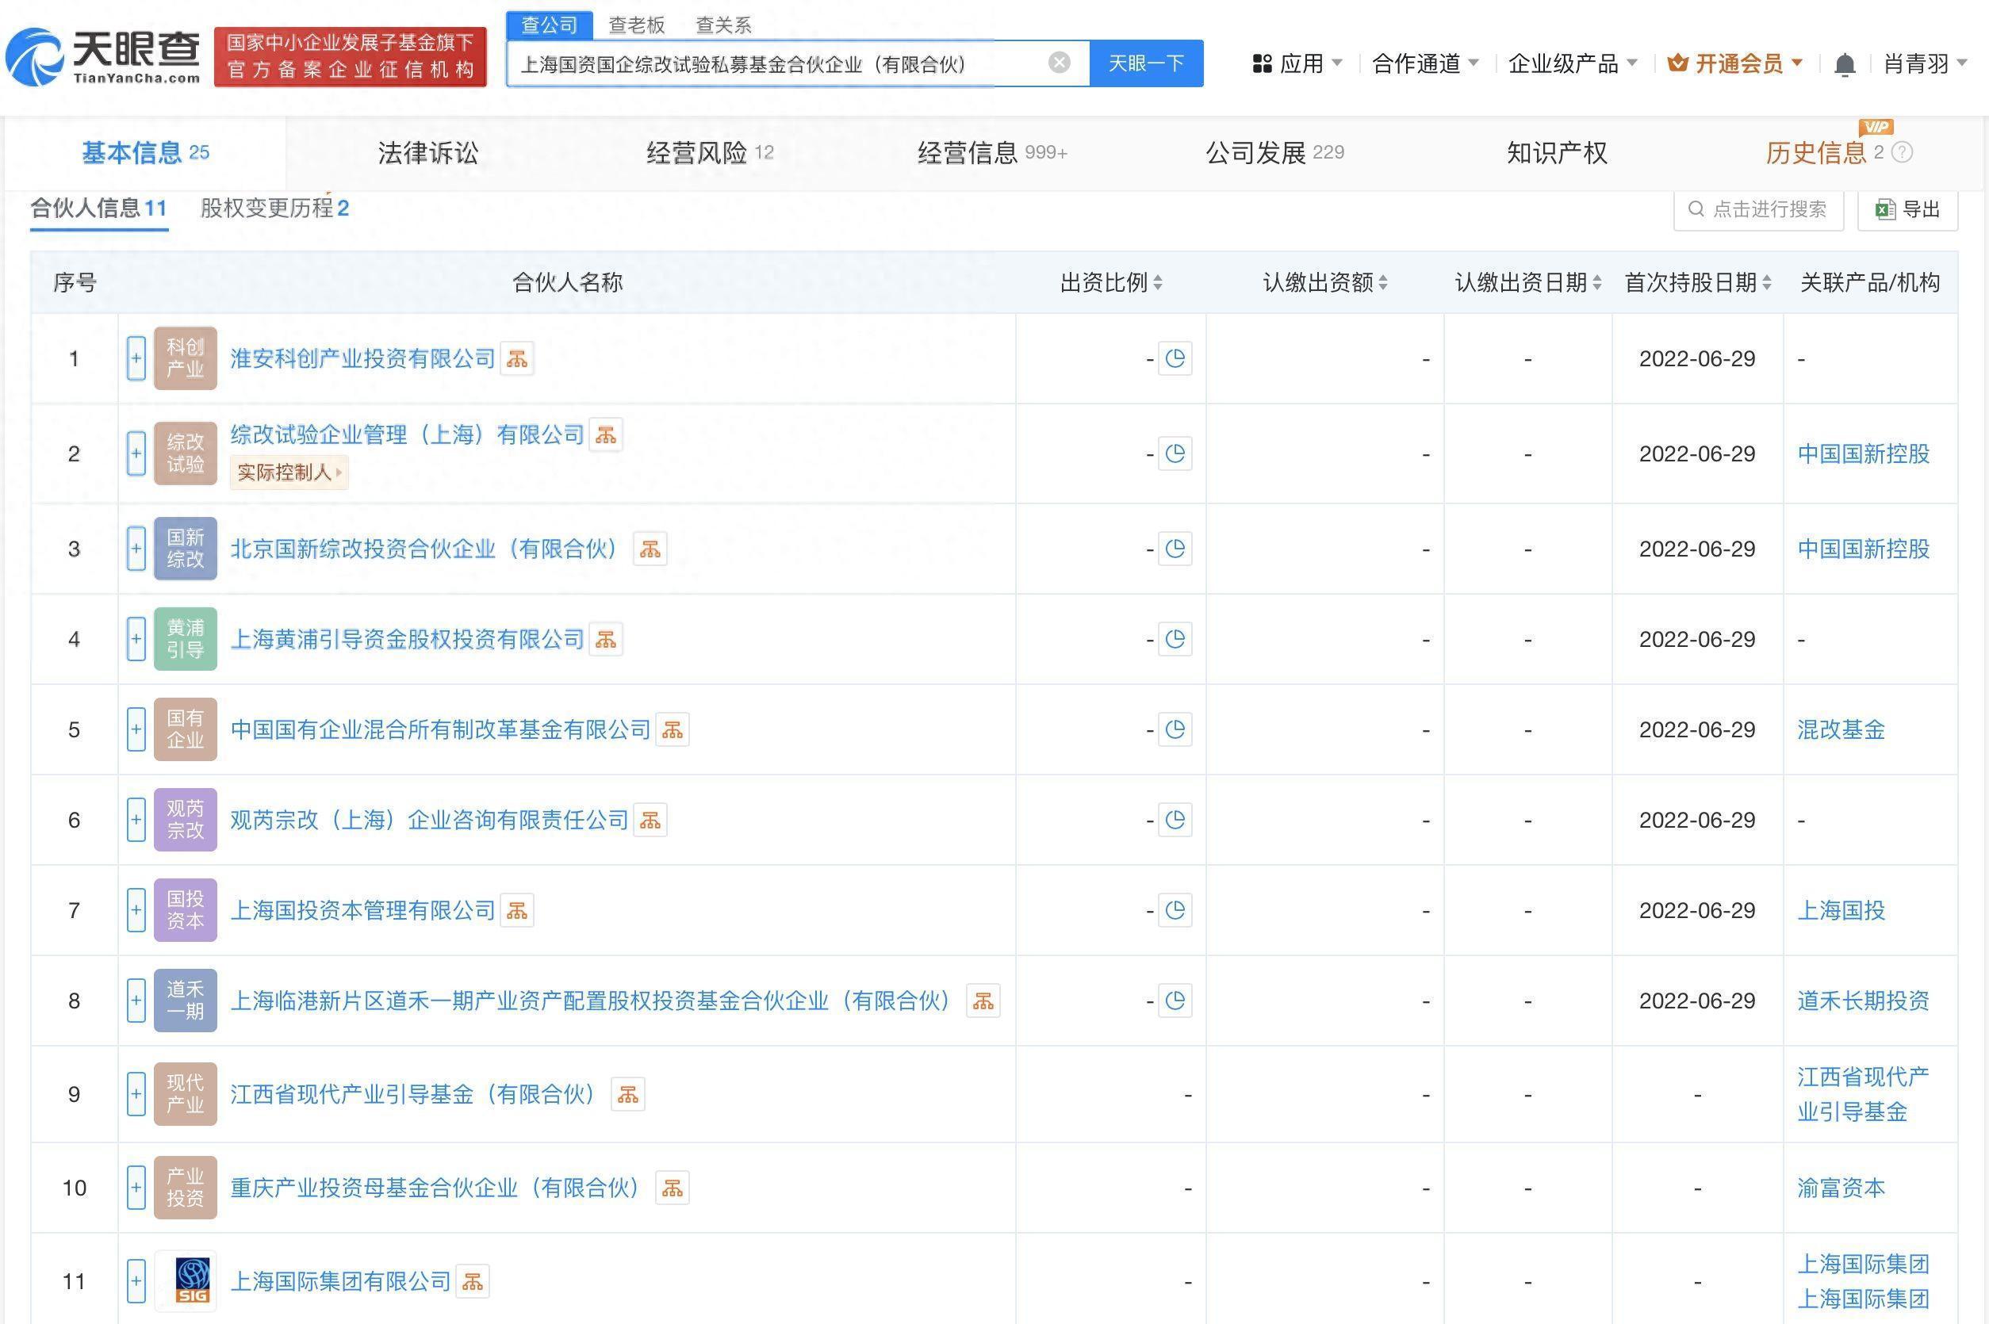Expand row 1 淮安科创产业投资 with plus

[136, 359]
